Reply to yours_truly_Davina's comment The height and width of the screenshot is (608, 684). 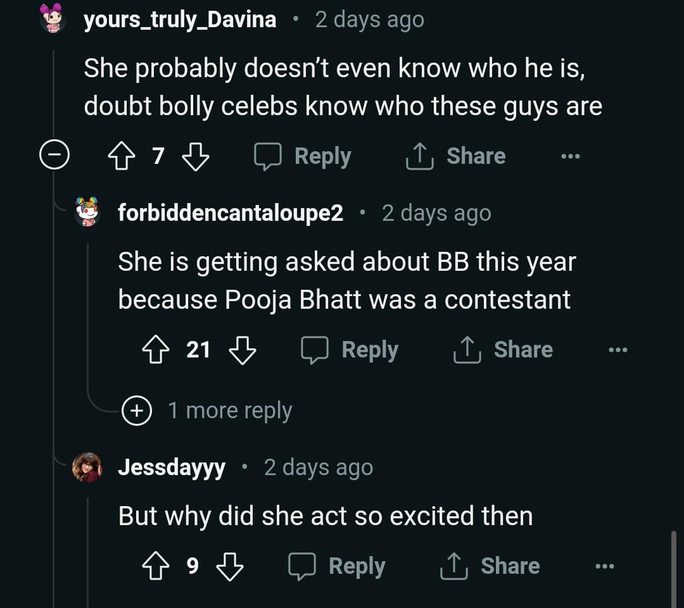(303, 156)
